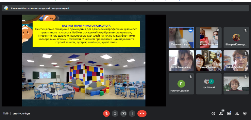This screenshot has height=120, width=251.
Task: Show the participants list icon
Action: (221, 114)
